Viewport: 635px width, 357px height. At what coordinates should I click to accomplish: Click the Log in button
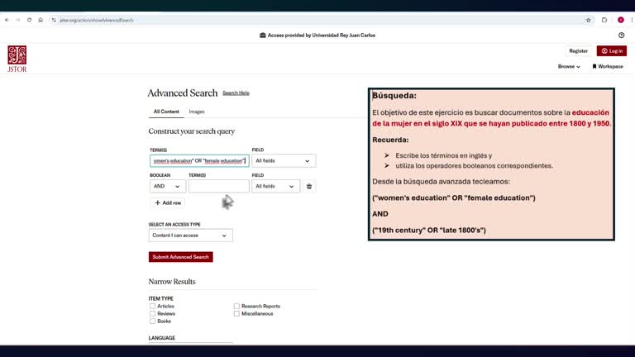[x=612, y=51]
